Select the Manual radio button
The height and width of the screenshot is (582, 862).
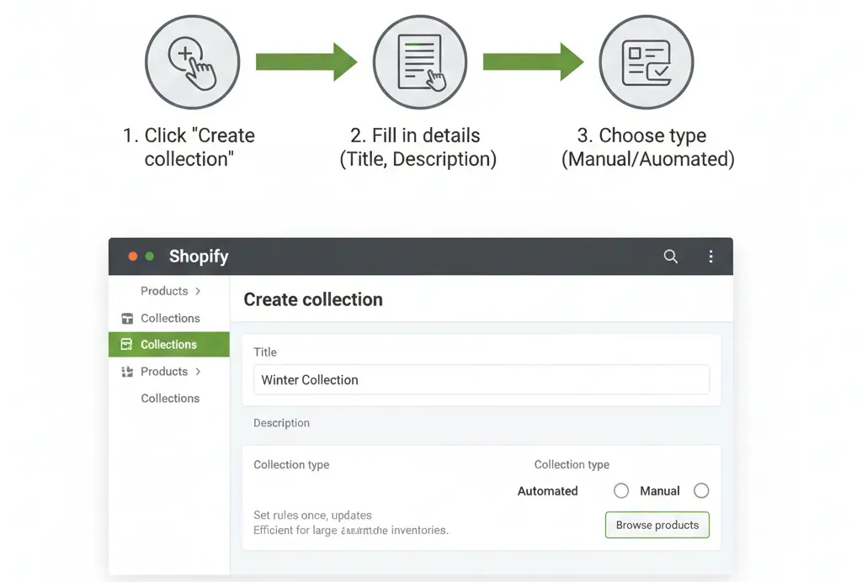(701, 491)
